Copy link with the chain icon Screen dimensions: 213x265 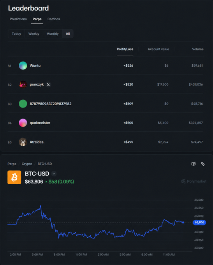click(x=203, y=164)
